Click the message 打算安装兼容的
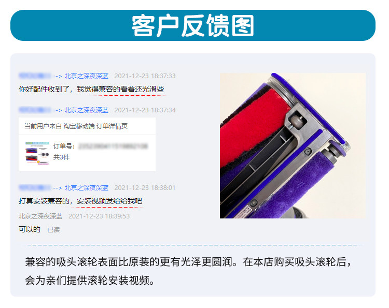The image size is (389, 308). click(x=80, y=201)
